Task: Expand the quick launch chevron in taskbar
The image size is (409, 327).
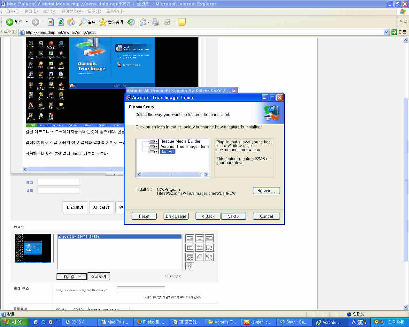Action: [58, 321]
